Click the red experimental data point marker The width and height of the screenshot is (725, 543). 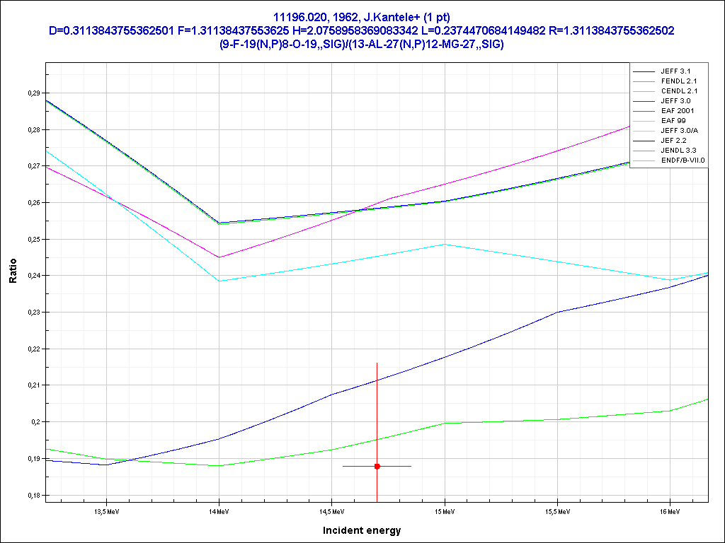click(377, 466)
